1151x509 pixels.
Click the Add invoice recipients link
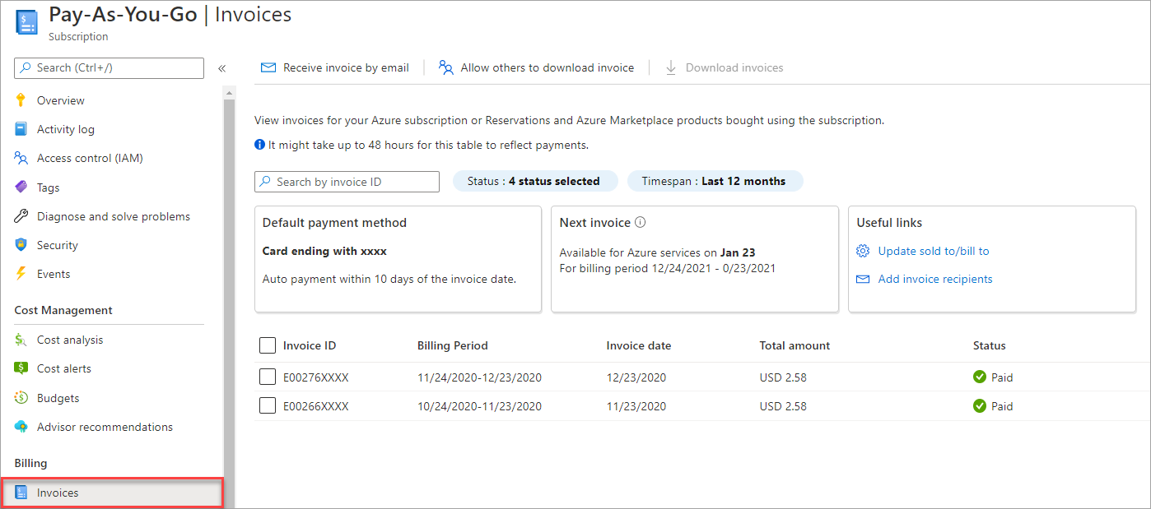pyautogui.click(x=935, y=279)
